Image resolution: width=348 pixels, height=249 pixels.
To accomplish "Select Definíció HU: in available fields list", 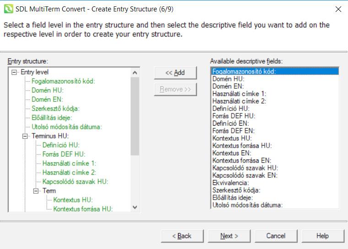I will [275, 109].
